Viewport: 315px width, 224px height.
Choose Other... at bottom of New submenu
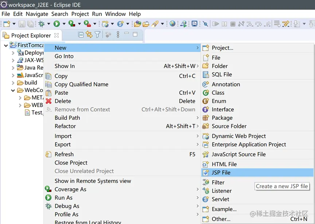tap(257, 219)
